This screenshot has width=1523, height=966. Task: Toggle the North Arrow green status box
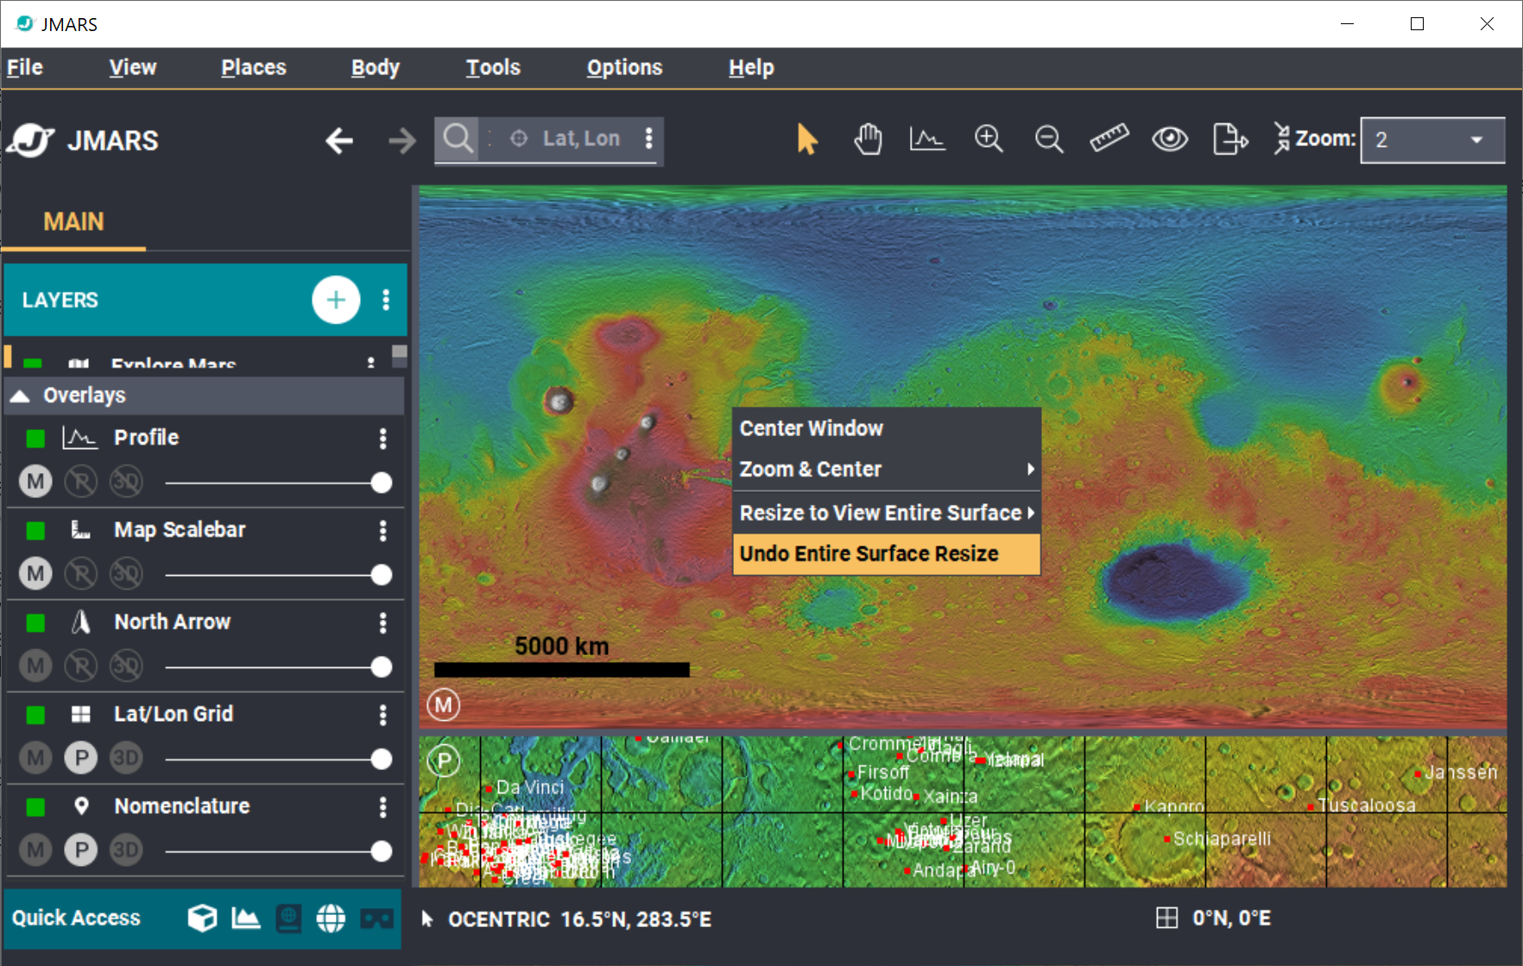tap(35, 623)
